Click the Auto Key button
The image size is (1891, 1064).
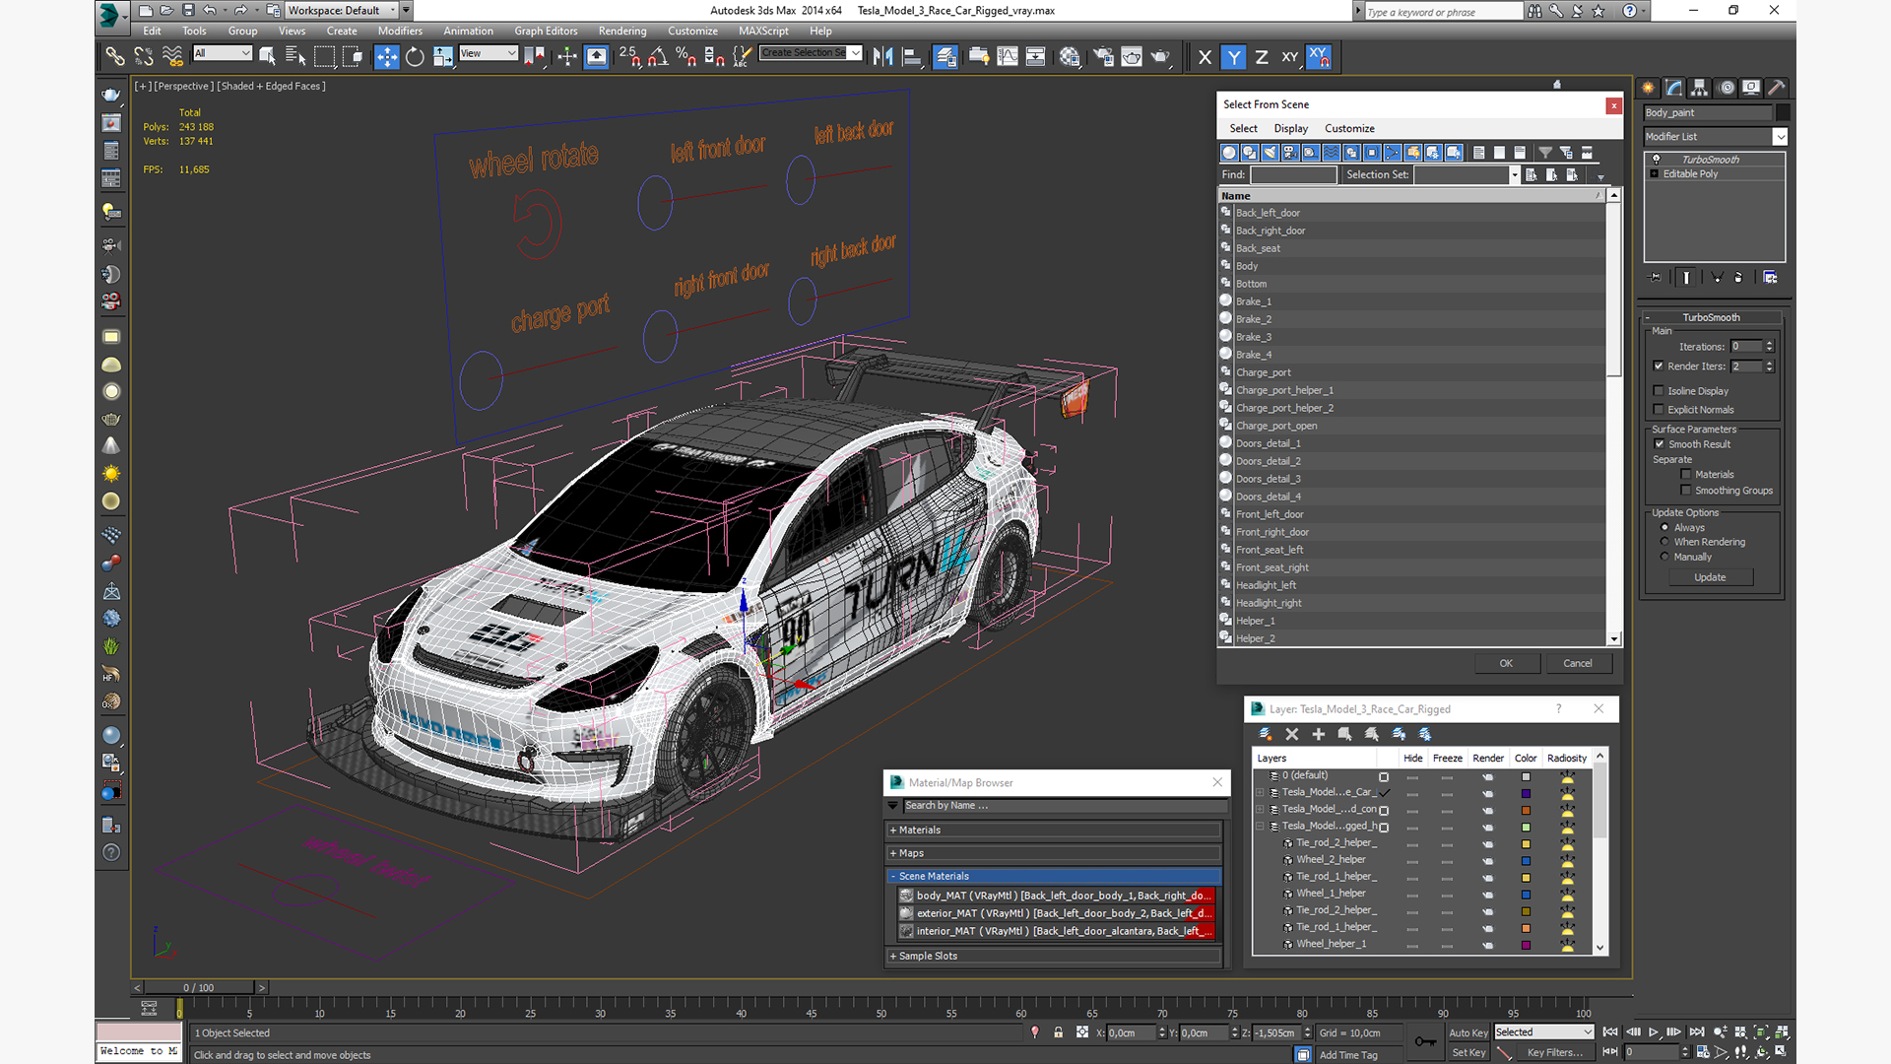click(1468, 1033)
